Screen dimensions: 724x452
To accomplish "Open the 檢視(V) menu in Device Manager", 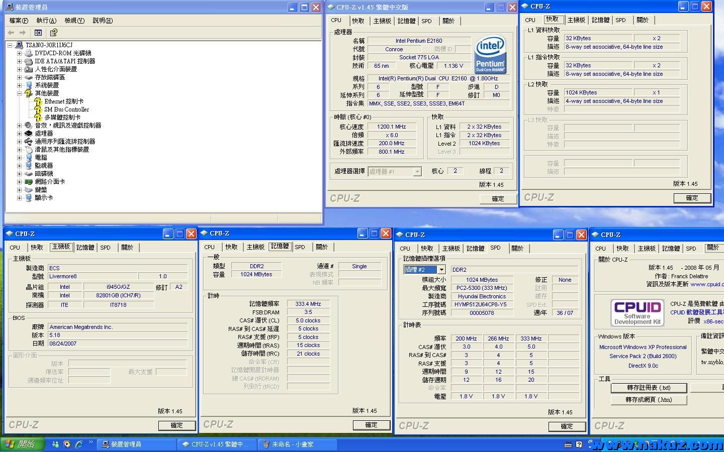I will pos(74,21).
